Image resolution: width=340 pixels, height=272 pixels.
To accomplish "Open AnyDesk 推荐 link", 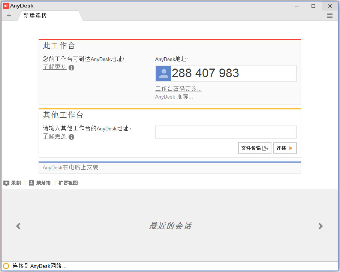I will [x=174, y=97].
